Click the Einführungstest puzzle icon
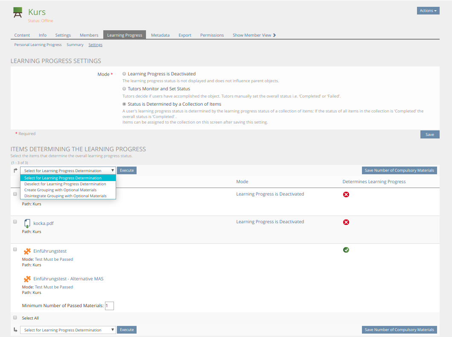Viewport: 452px width, 337px height. tap(27, 251)
